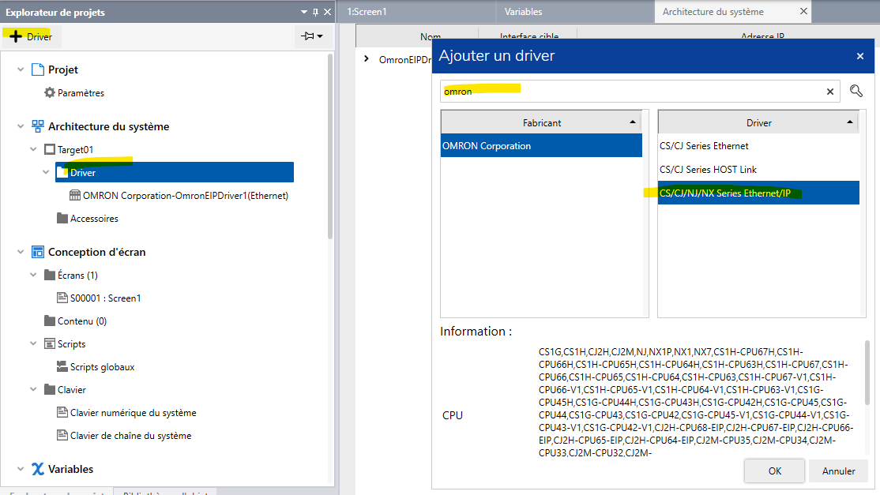Click the Information panel scrollbar

pos(867,372)
